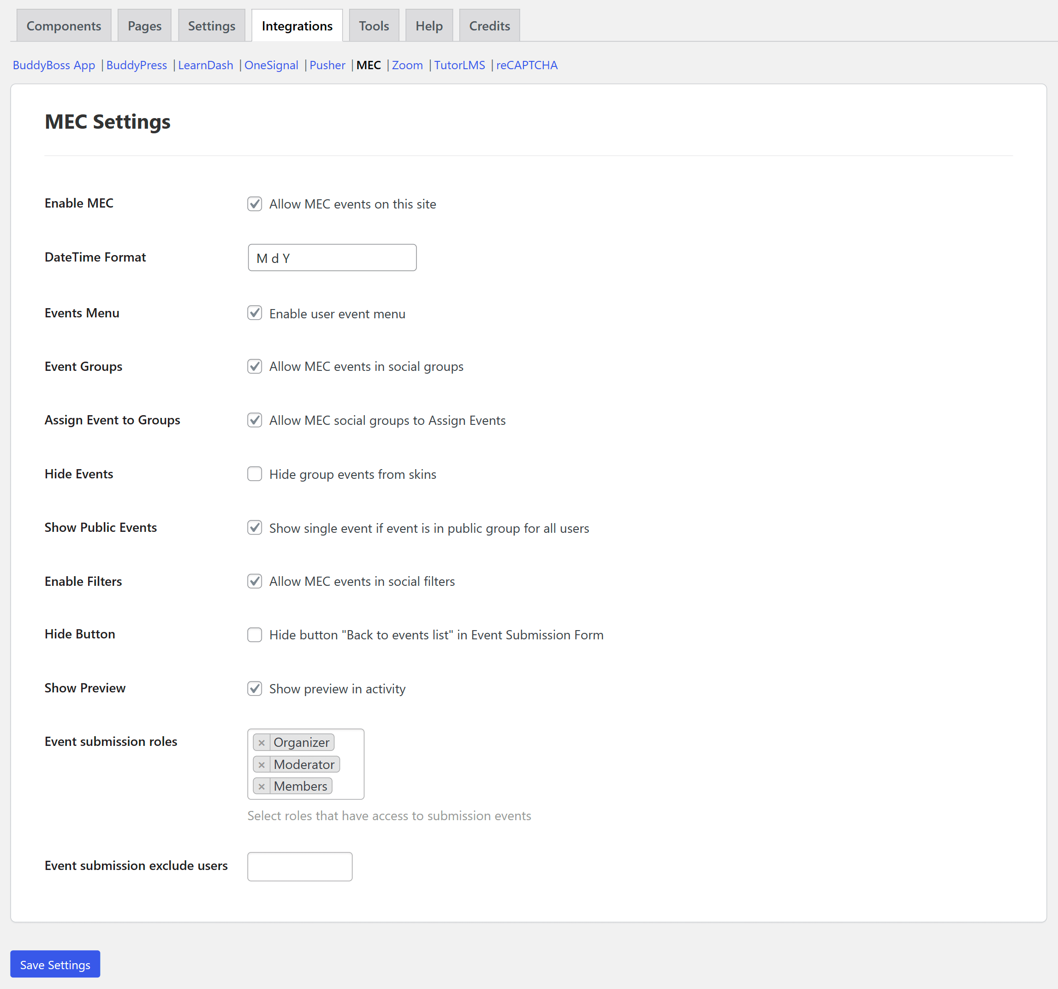Screen dimensions: 1058x989
Task: Uncheck Allow MEC events on this site
Action: coord(255,204)
